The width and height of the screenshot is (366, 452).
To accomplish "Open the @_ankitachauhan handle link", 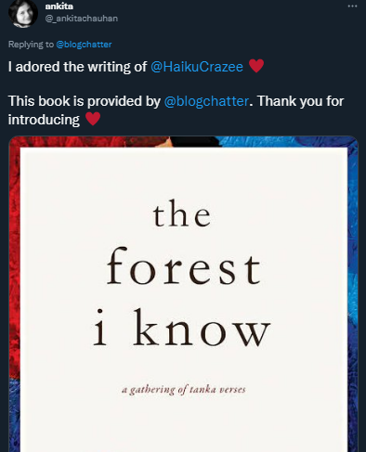I will coord(82,19).
